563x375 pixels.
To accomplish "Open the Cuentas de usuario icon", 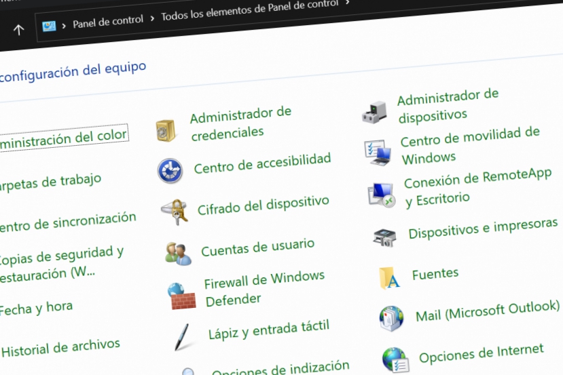I will (x=178, y=253).
